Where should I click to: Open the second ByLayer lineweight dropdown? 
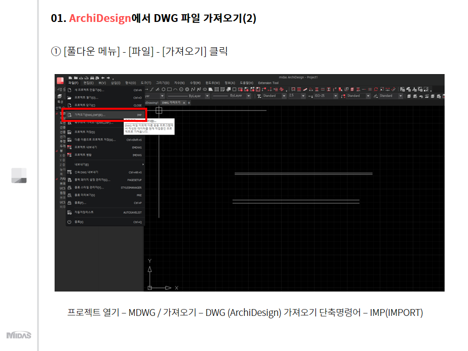click(x=248, y=96)
